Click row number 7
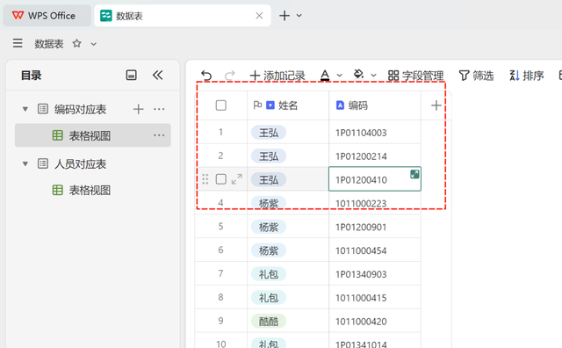562x348 pixels. pyautogui.click(x=220, y=273)
